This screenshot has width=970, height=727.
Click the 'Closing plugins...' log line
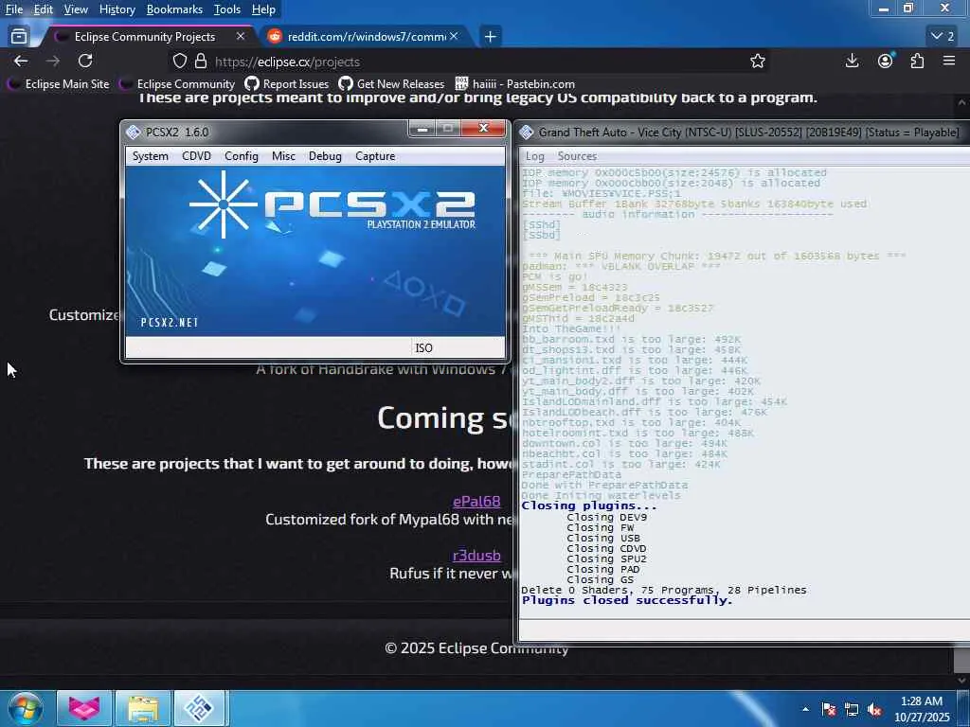[589, 505]
